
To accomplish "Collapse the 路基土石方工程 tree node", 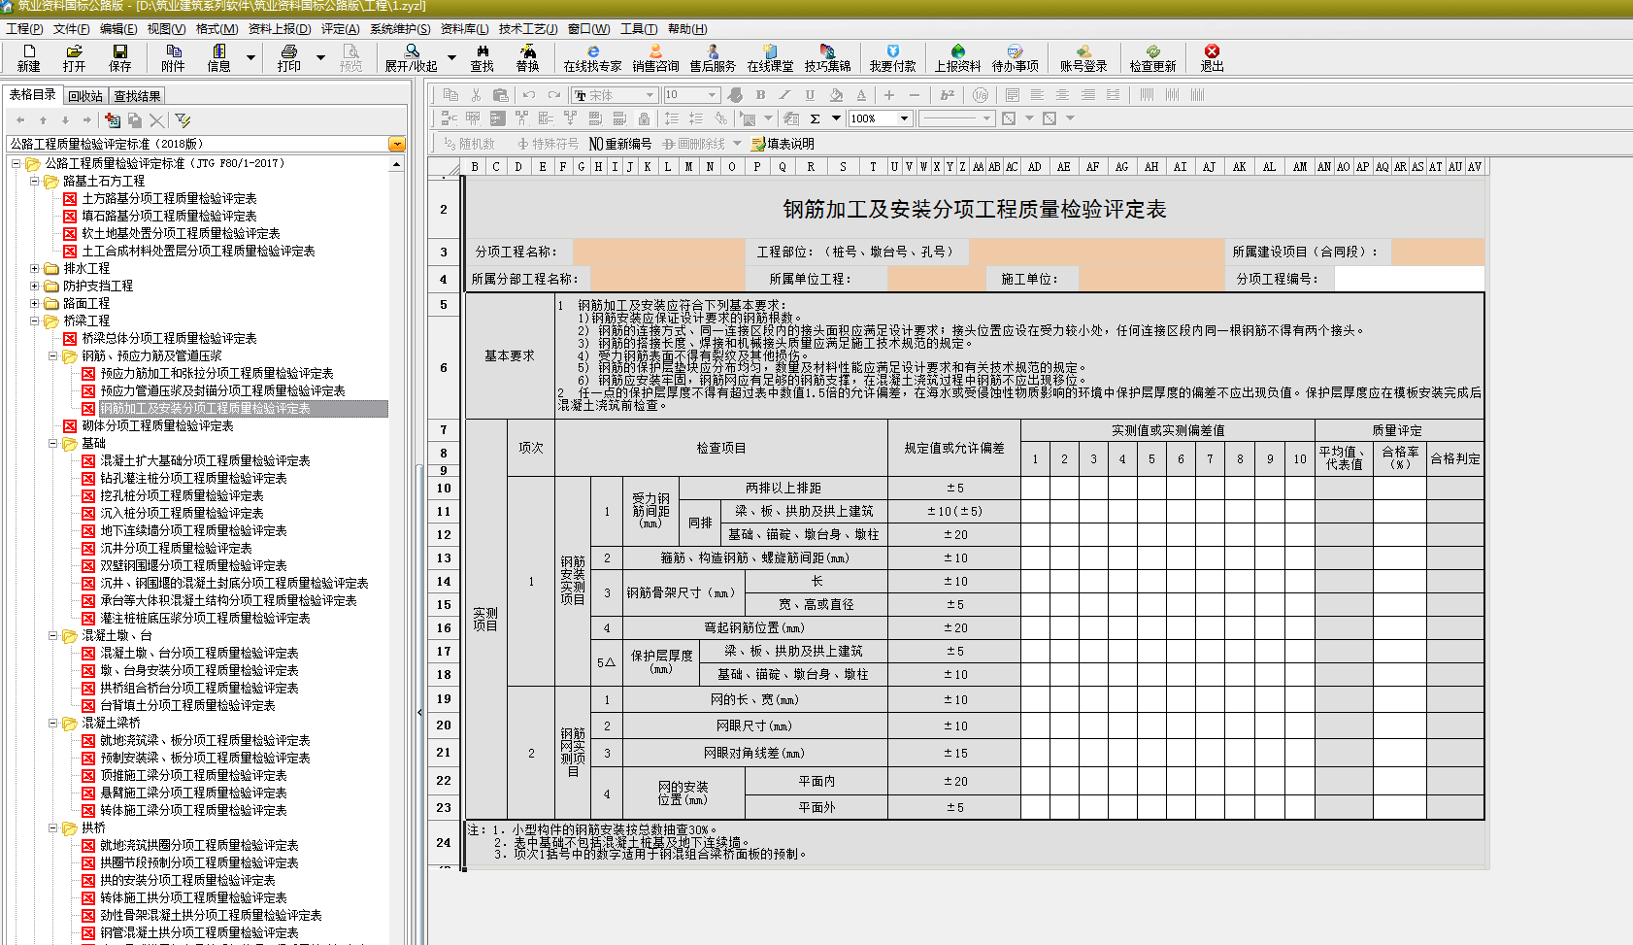I will pos(34,181).
